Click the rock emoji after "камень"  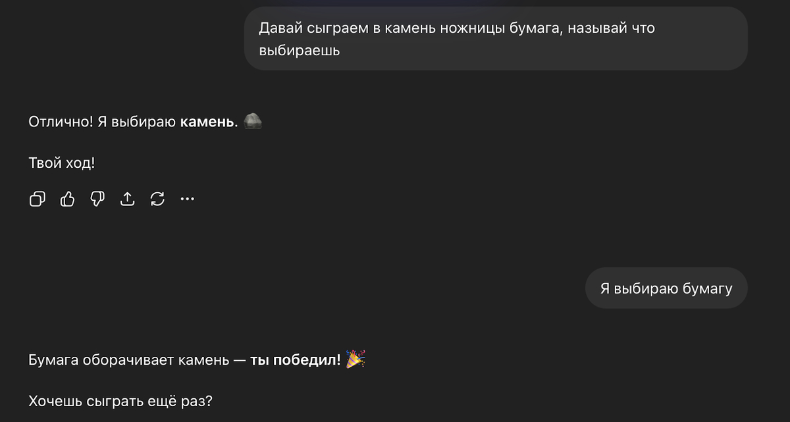pyautogui.click(x=253, y=122)
